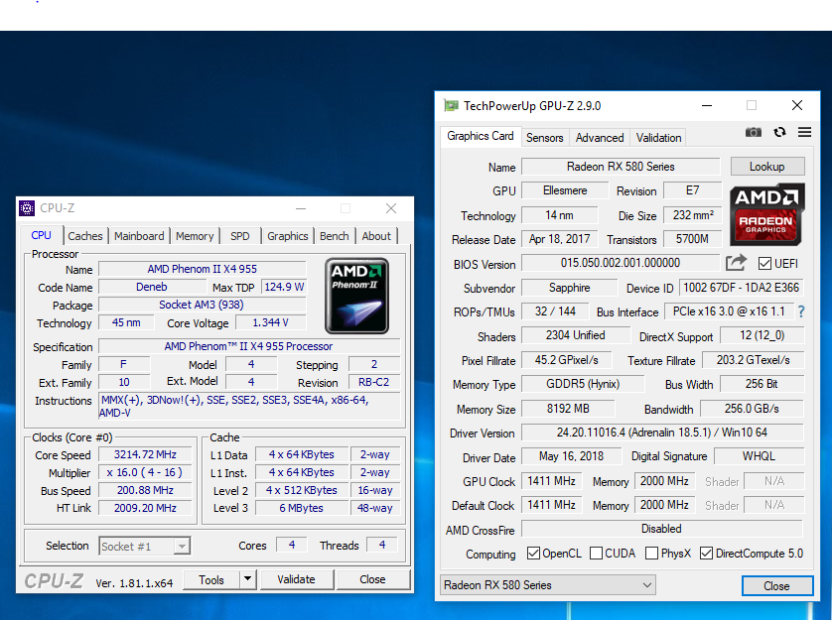Click the Memory Type GDDR5 (Hynix) field

583,384
